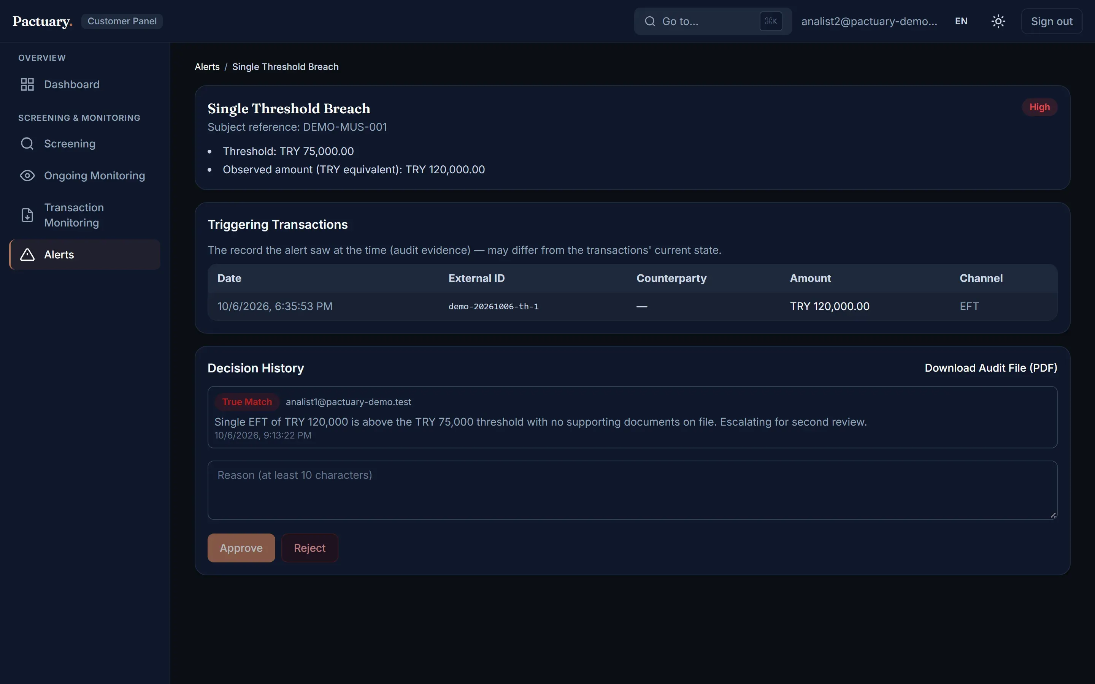Image resolution: width=1095 pixels, height=684 pixels.
Task: Download the Audit File PDF
Action: pos(991,368)
